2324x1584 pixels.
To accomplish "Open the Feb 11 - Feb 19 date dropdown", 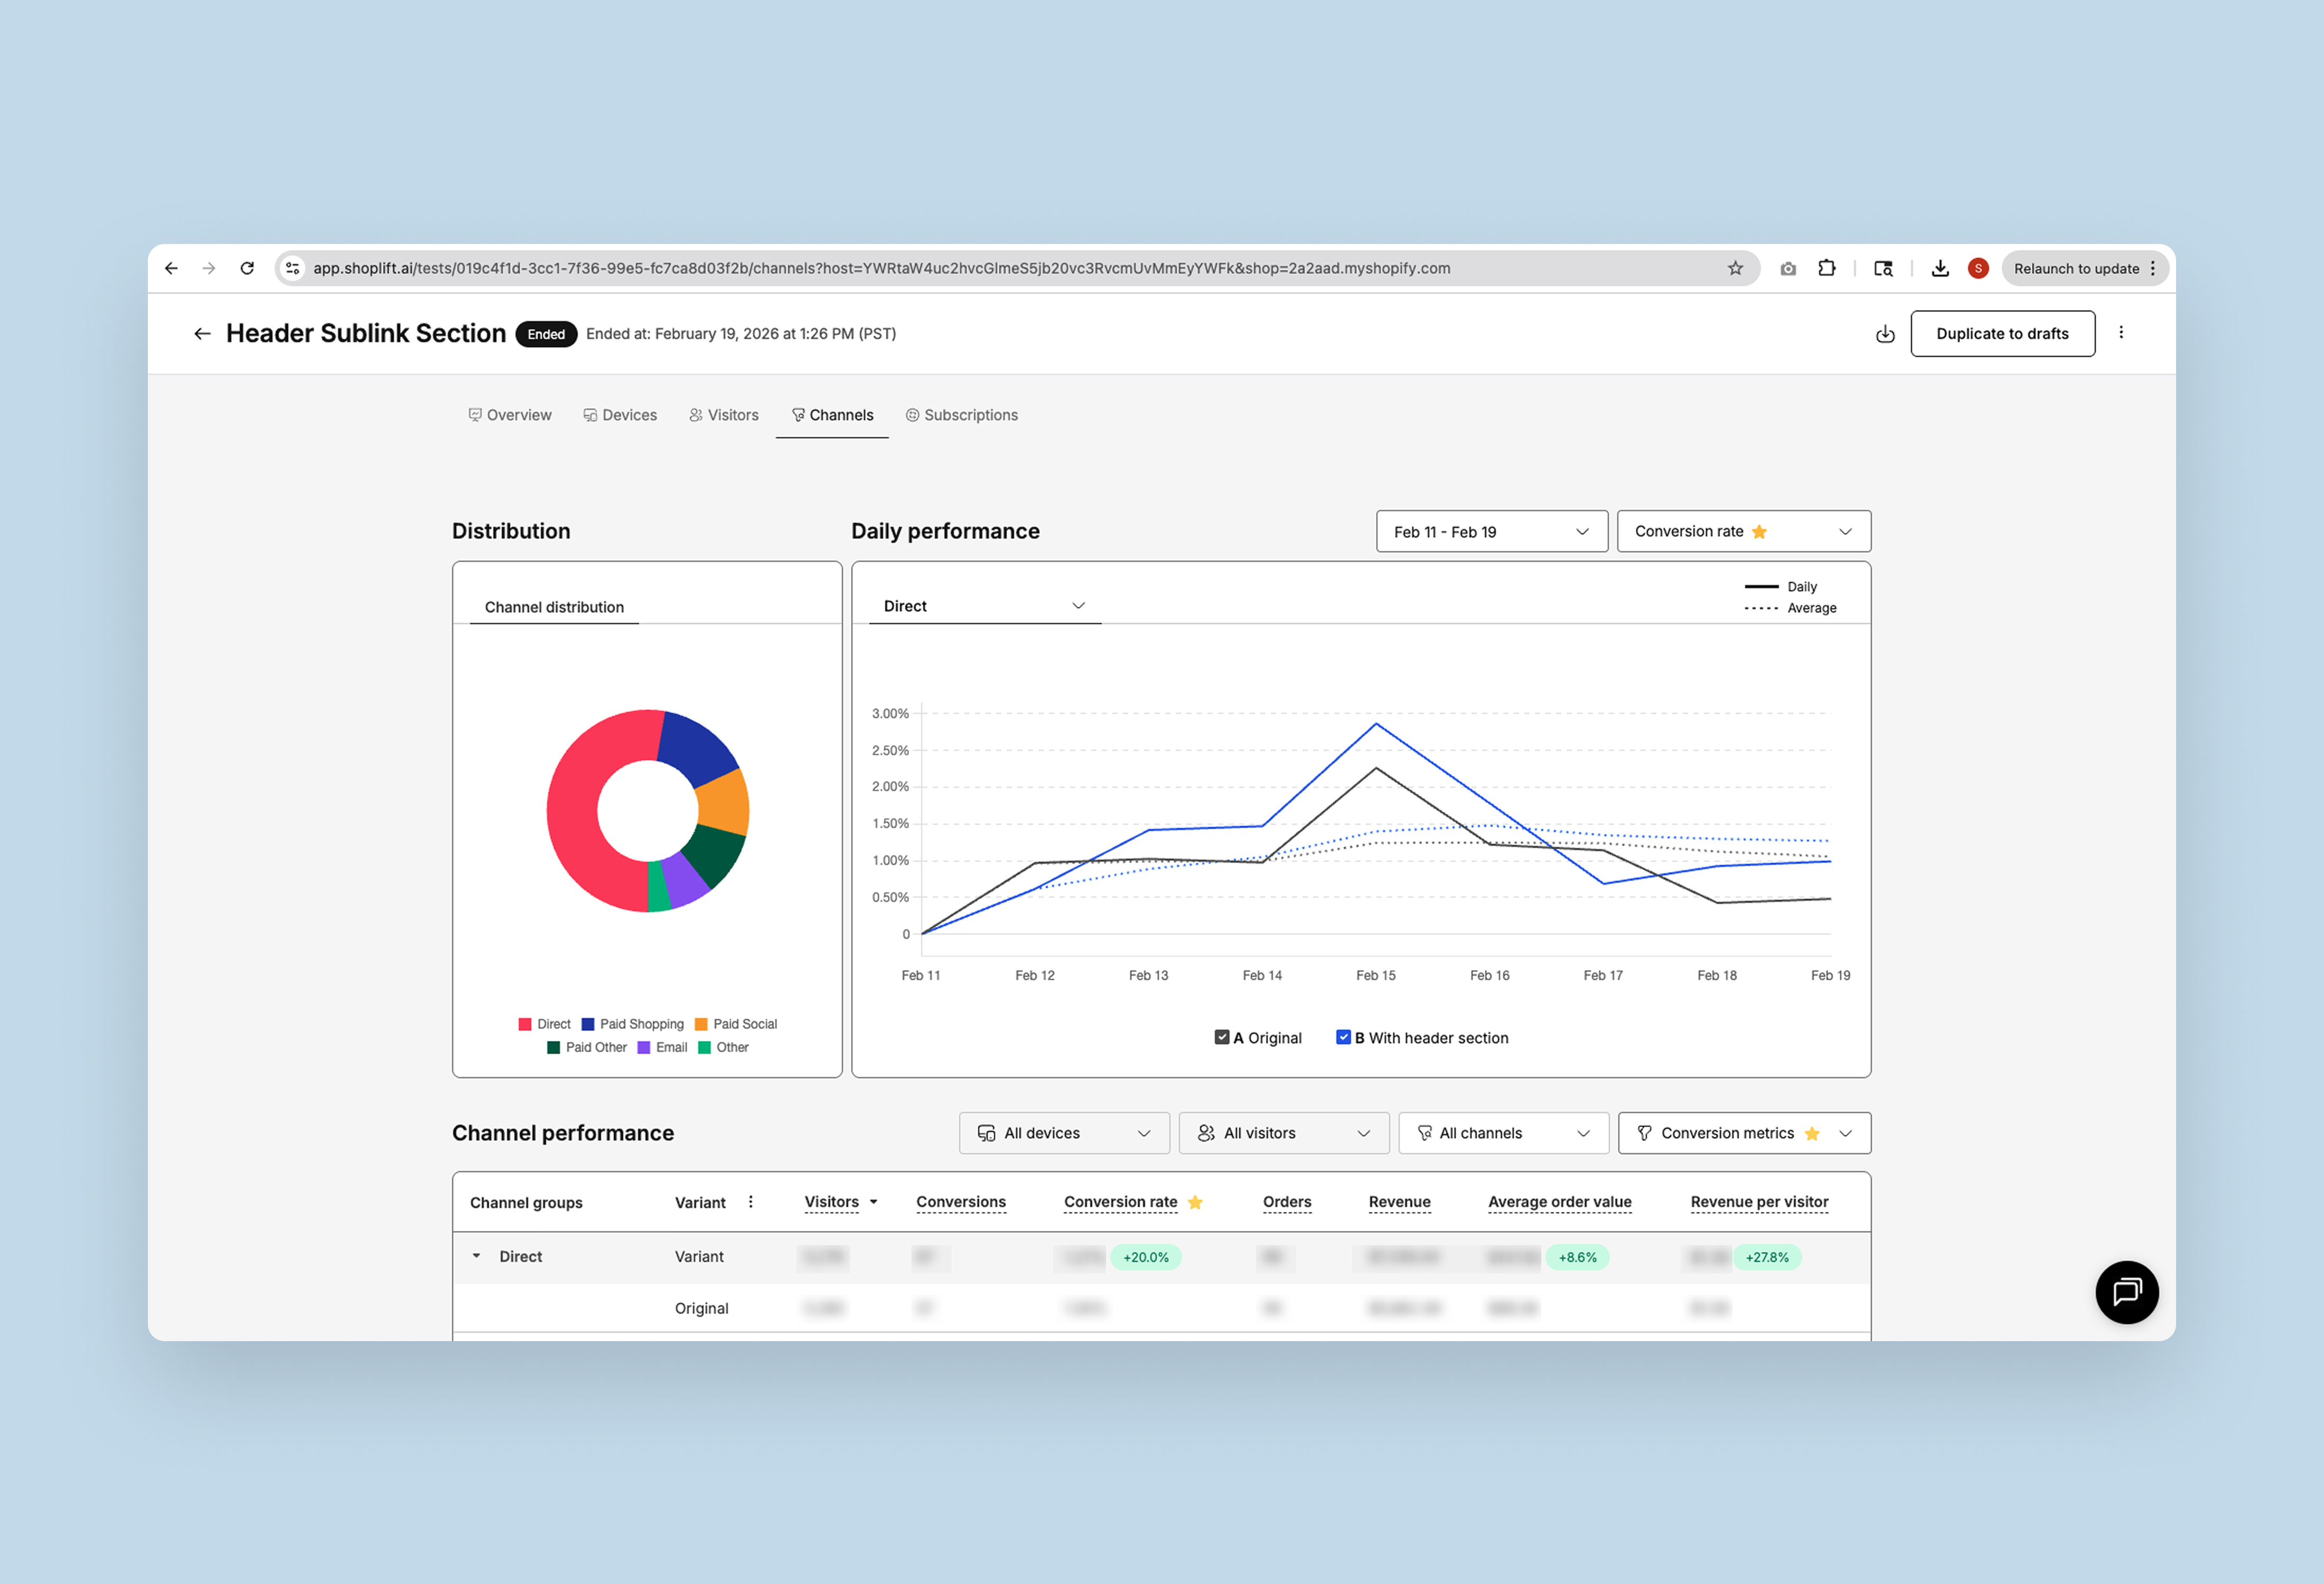I will click(x=1491, y=532).
